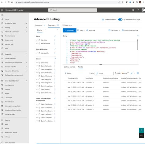Open Attack simulation training
Viewport: 145px width, 144px height.
point(13,110)
